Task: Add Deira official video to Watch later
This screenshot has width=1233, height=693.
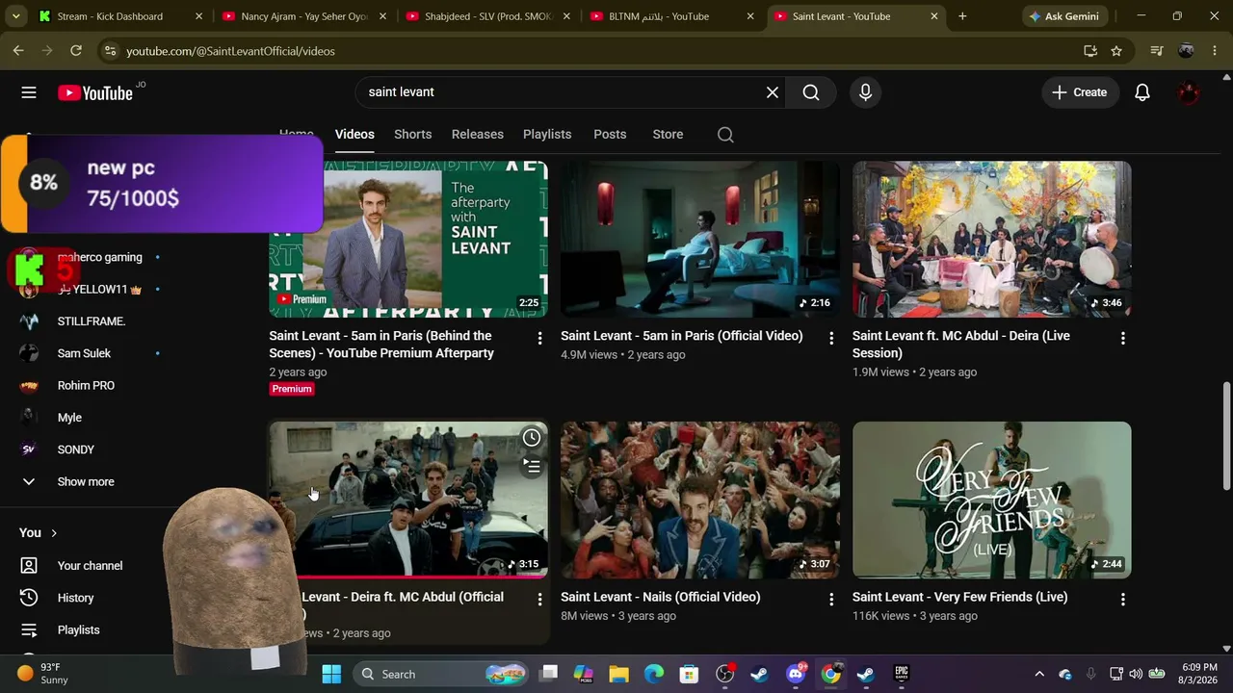Action: (532, 438)
